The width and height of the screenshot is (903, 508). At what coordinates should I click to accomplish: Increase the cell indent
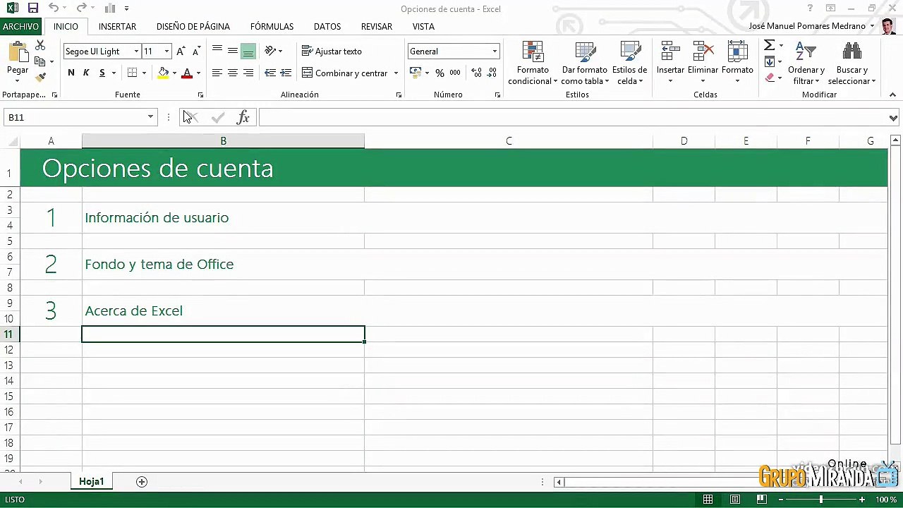(x=286, y=73)
